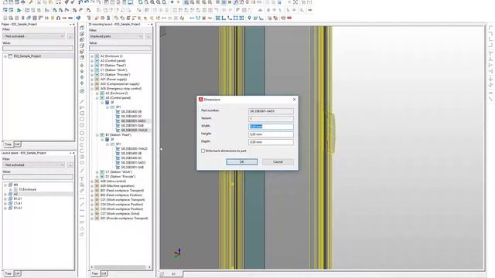Click 3D mounting layout horizontal scrollbar
495x278 pixels.
120,267
